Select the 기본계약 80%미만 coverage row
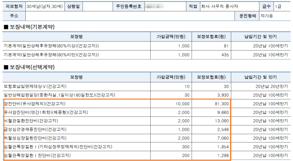This screenshot has height=161, width=293. tap(146, 55)
